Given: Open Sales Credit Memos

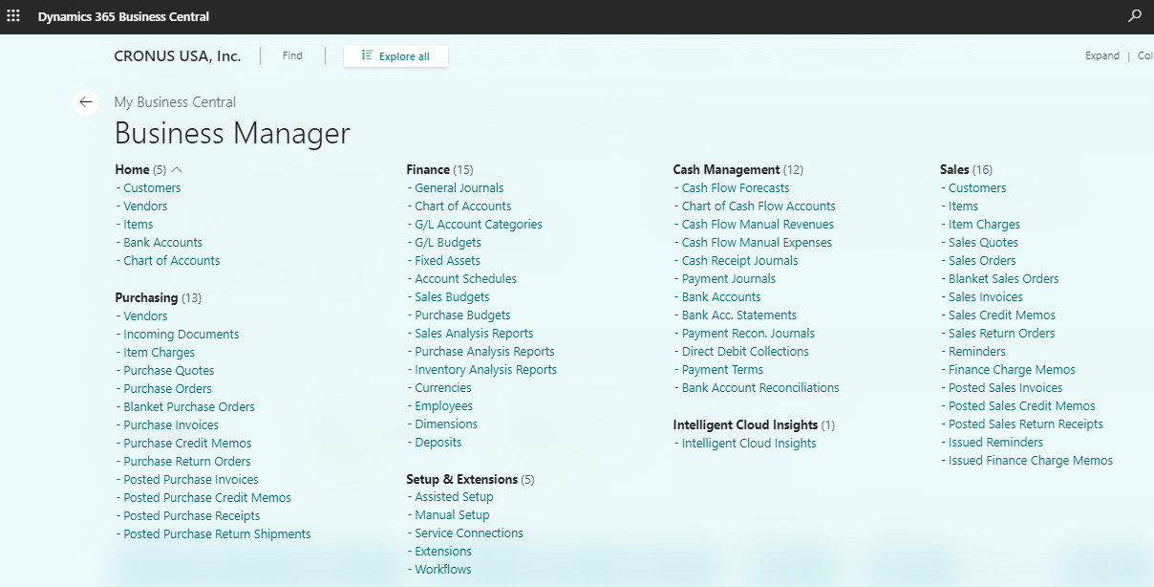Looking at the screenshot, I should pos(1002,315).
